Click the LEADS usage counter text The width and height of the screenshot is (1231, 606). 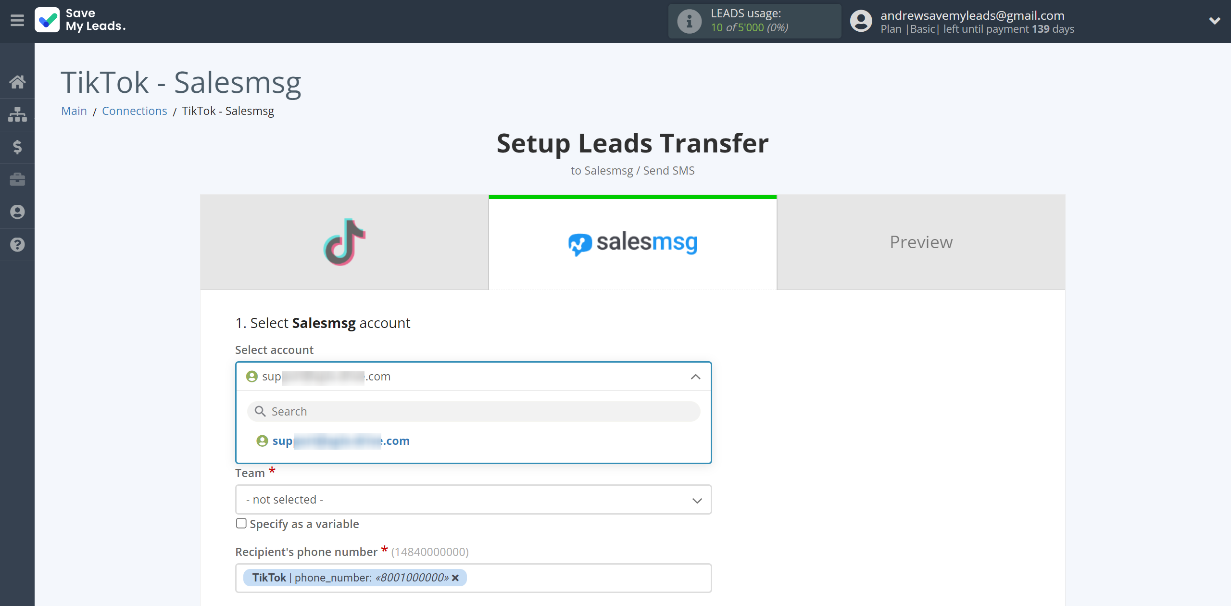coord(749,28)
